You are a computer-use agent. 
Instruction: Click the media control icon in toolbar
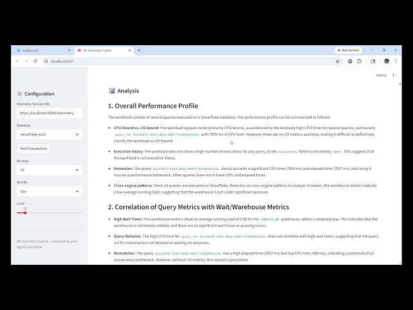click(x=373, y=61)
